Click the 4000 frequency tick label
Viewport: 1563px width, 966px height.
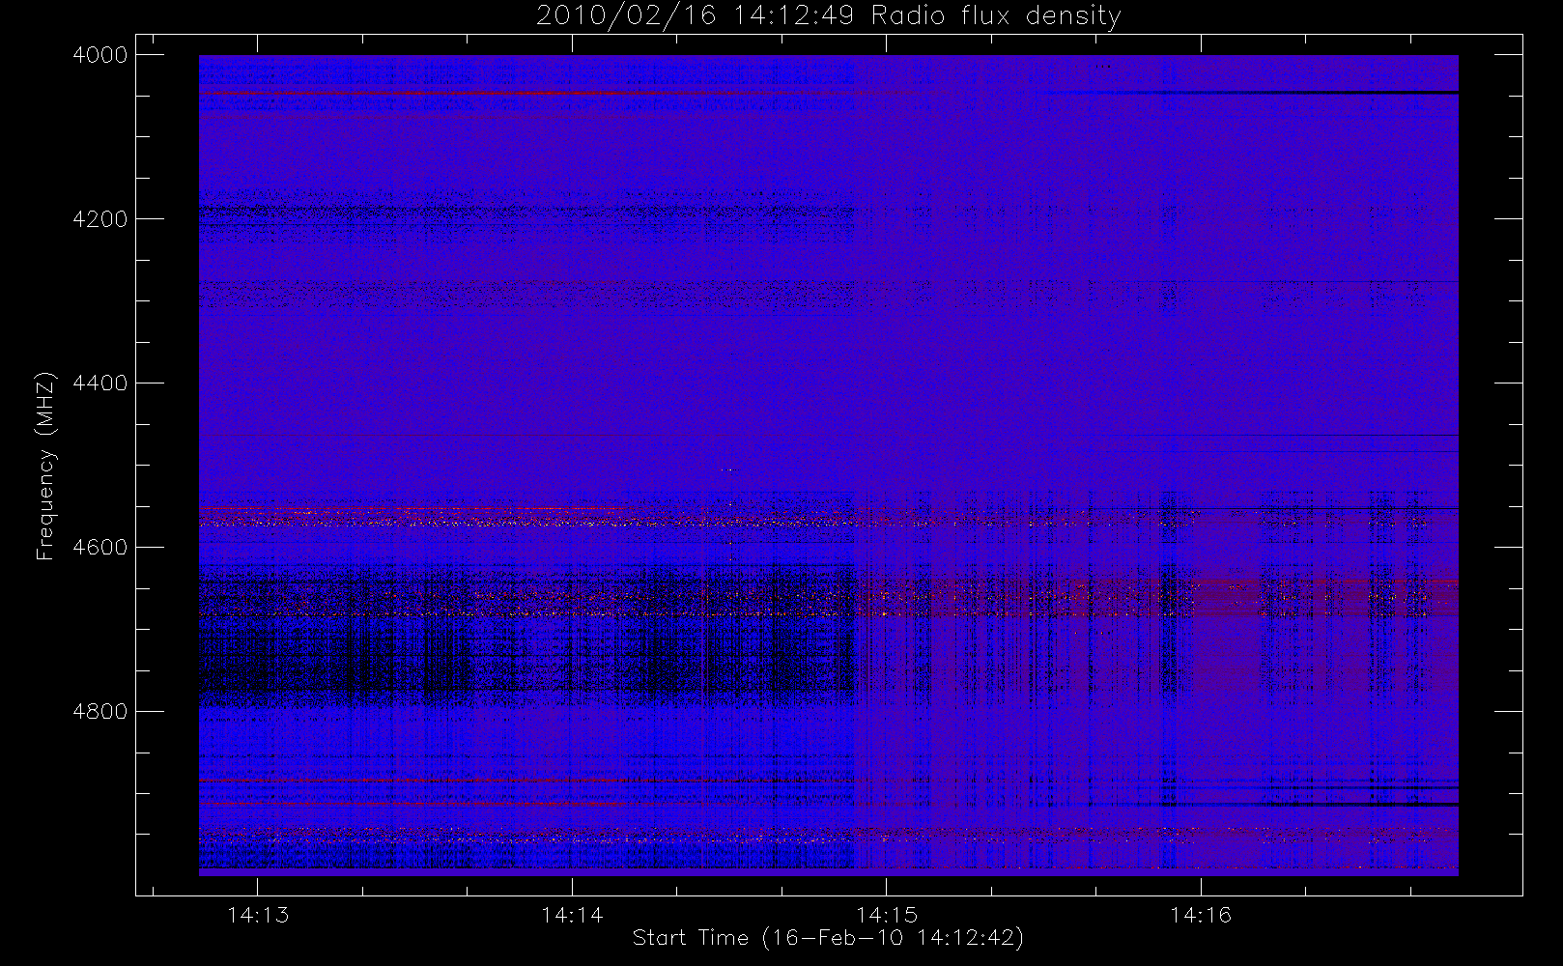pos(100,55)
